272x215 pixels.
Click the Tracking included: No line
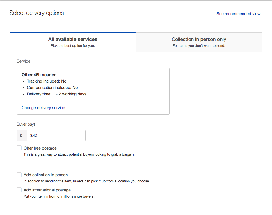point(47,81)
